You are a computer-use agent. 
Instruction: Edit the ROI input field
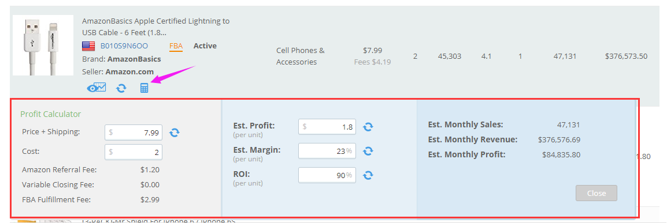(x=327, y=175)
